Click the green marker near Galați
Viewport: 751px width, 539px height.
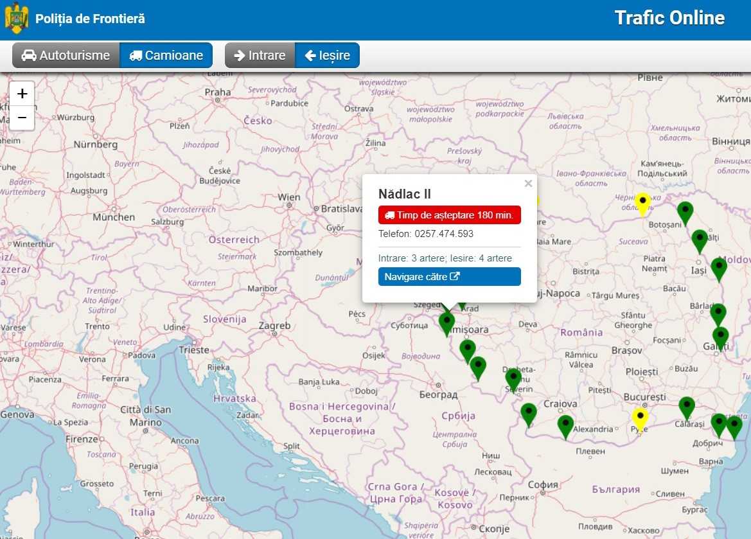721,337
